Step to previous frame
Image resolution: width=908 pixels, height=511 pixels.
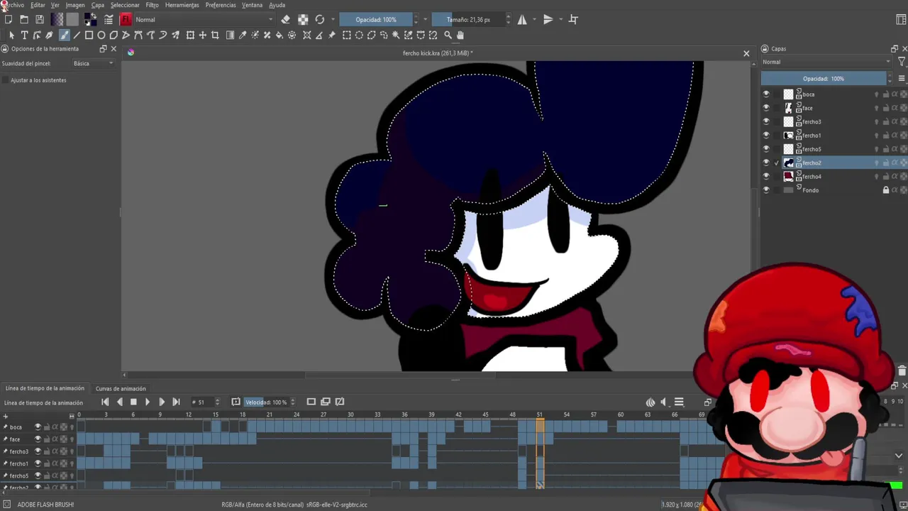119,402
